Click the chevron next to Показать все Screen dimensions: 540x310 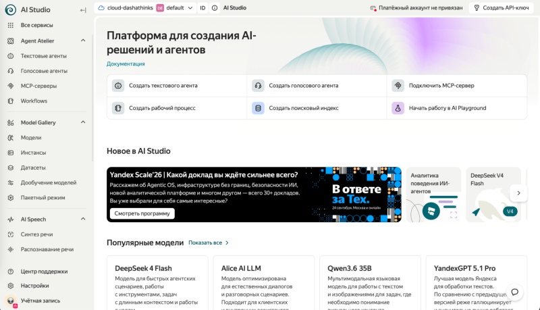(x=227, y=243)
